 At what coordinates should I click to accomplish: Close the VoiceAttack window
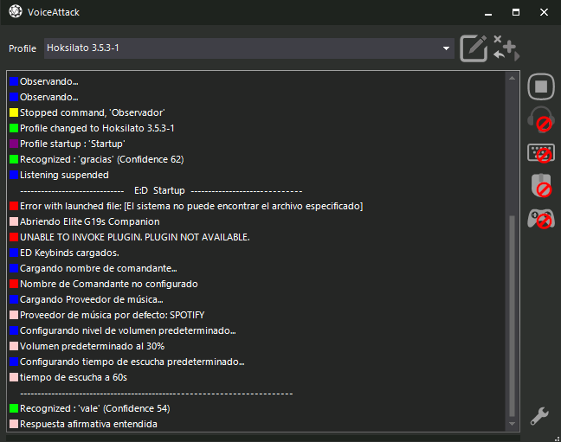(544, 12)
